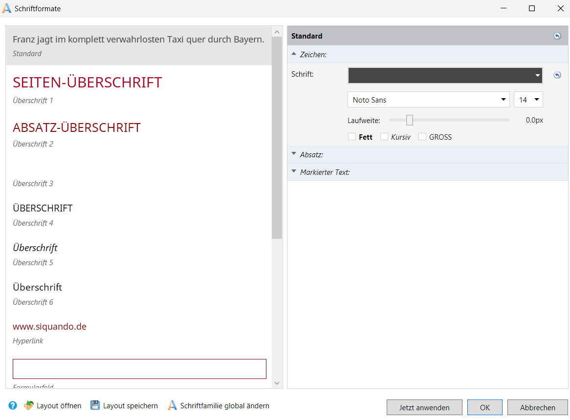Select the Überschrift sample above Überschrift 6

pyautogui.click(x=38, y=287)
